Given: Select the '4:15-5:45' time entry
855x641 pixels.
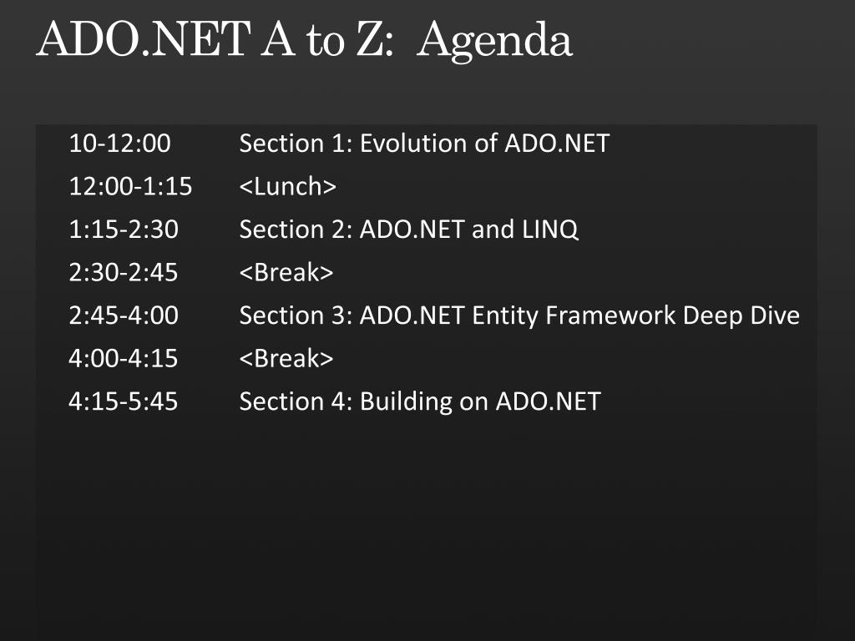Looking at the screenshot, I should [124, 401].
